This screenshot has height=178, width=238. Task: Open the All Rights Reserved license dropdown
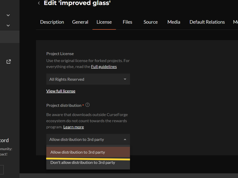coord(88,79)
